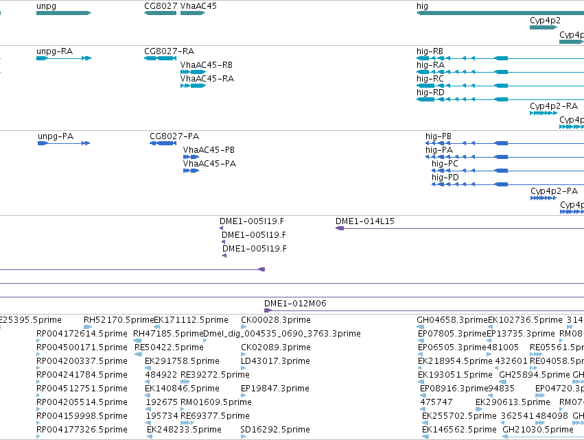Click the RE50422.5prime label
This screenshot has width=584, height=440.
169,347
